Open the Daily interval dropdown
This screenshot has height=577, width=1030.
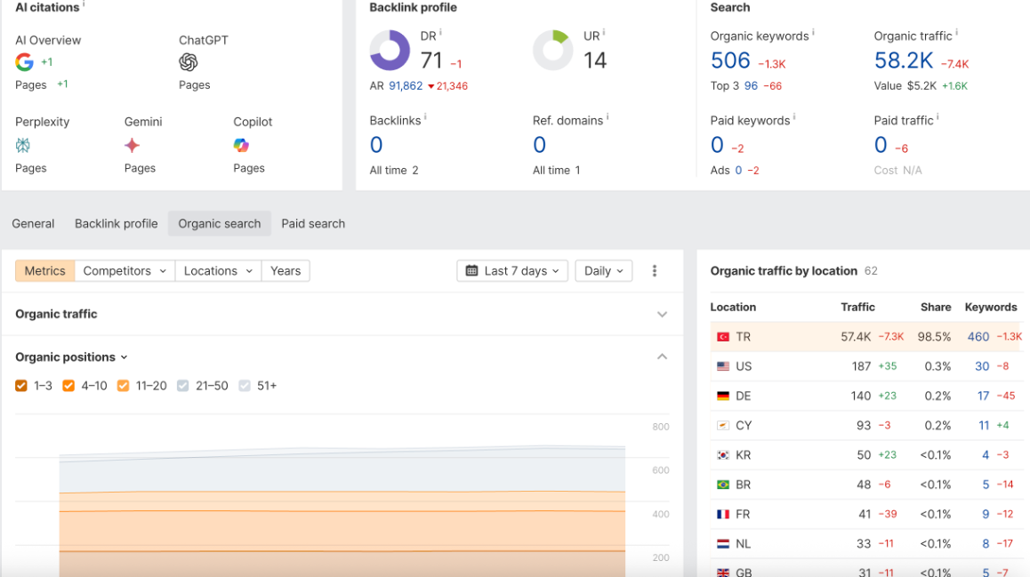point(604,271)
